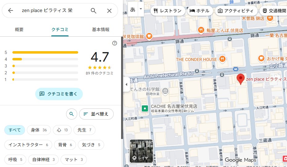Click the back arrow in search bar
Screen dimensions: 287x167
tap(11, 11)
